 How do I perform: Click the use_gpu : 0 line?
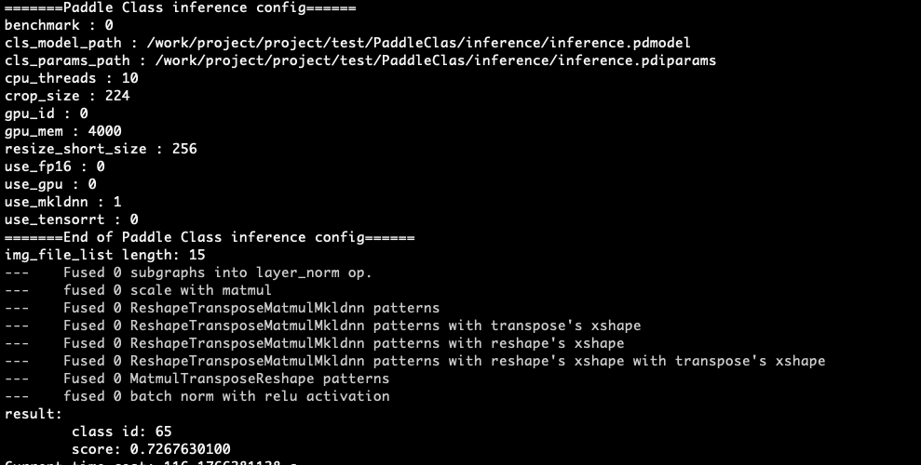(50, 184)
